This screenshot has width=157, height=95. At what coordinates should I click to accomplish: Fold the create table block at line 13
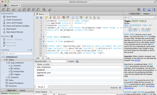pos(46,46)
